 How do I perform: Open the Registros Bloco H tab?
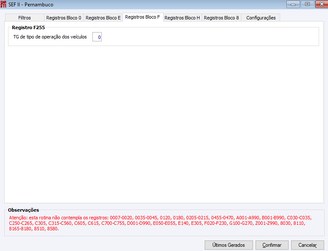point(182,18)
